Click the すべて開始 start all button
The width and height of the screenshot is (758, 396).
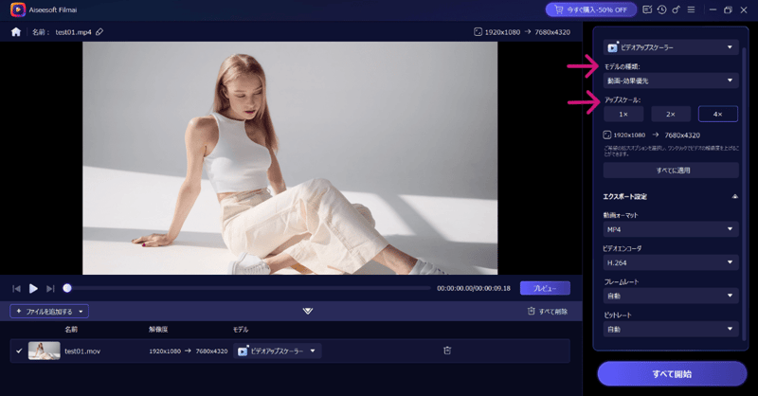[x=672, y=373]
